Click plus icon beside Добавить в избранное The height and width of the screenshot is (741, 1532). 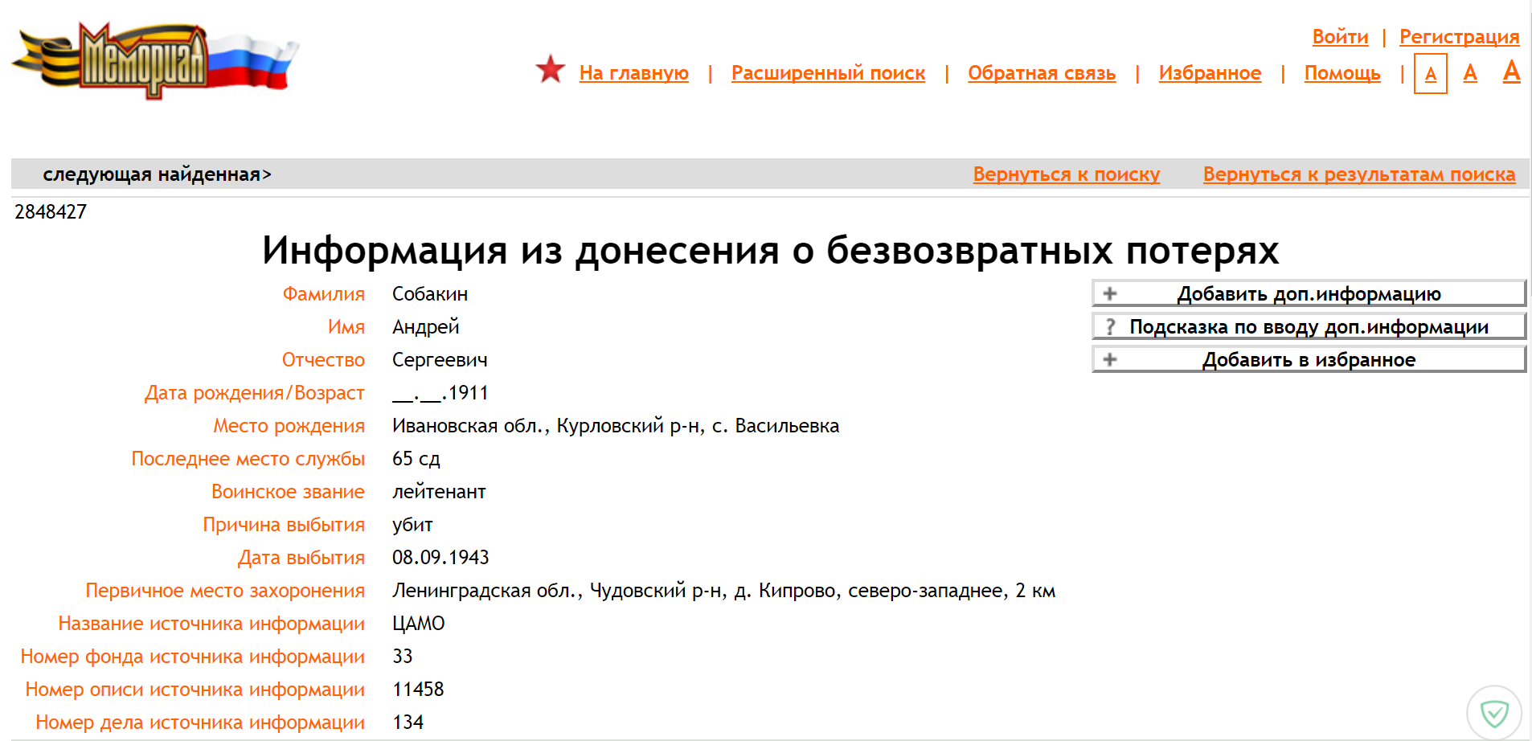coord(1110,359)
